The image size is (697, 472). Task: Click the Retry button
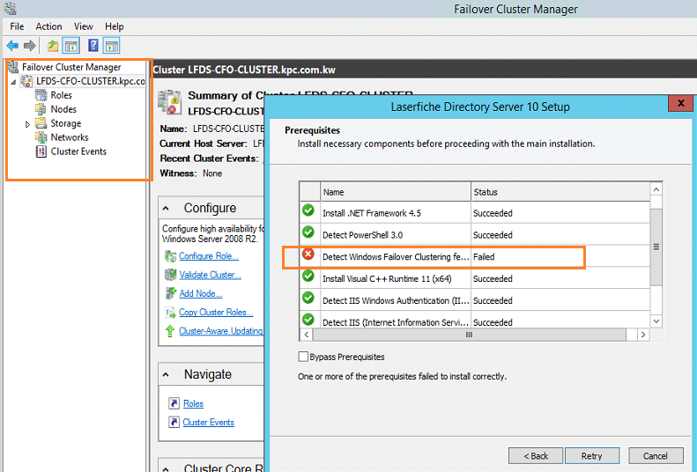pyautogui.click(x=592, y=455)
